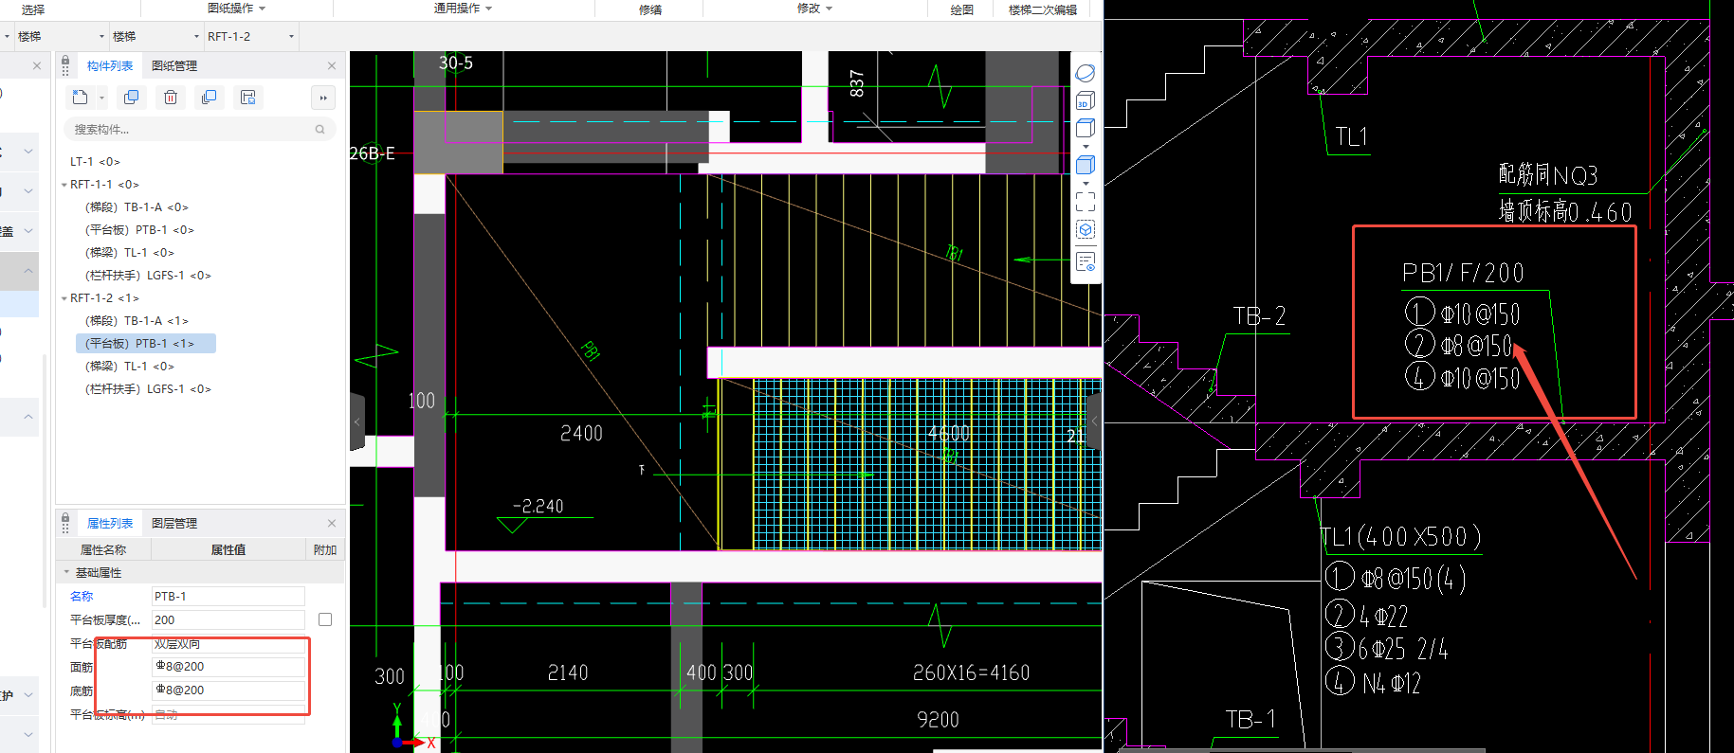Click the 面筋 value field
The height and width of the screenshot is (753, 1734).
point(228,667)
